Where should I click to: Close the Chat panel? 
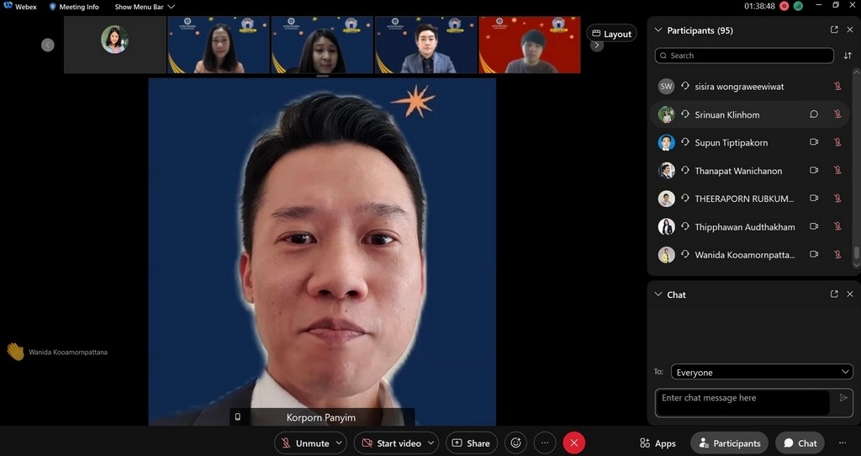(x=850, y=294)
